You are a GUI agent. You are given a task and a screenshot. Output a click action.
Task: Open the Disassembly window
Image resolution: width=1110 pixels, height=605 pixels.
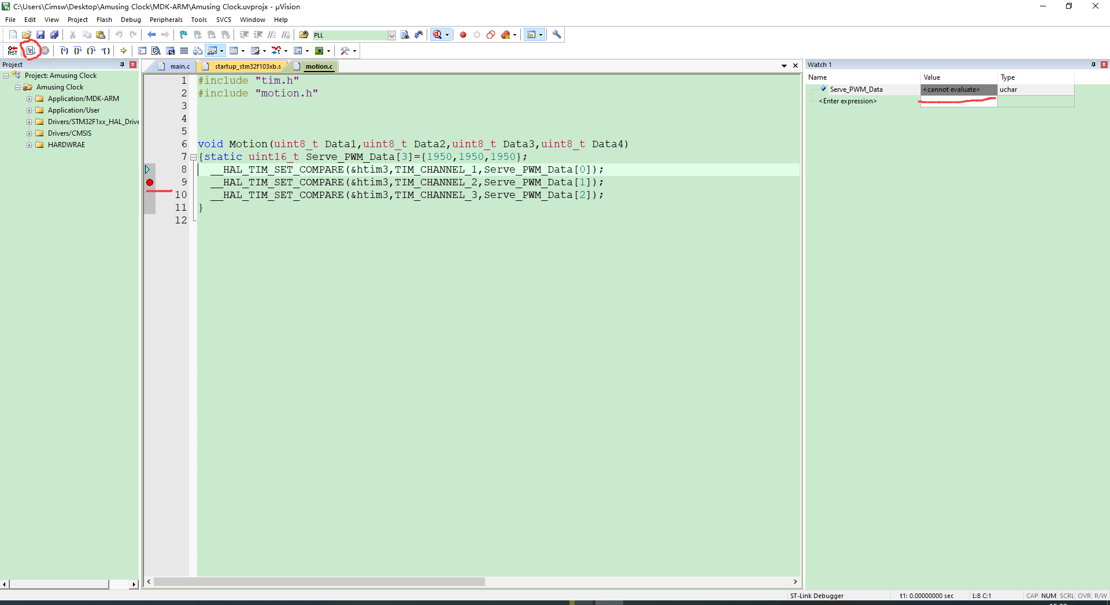click(x=156, y=51)
